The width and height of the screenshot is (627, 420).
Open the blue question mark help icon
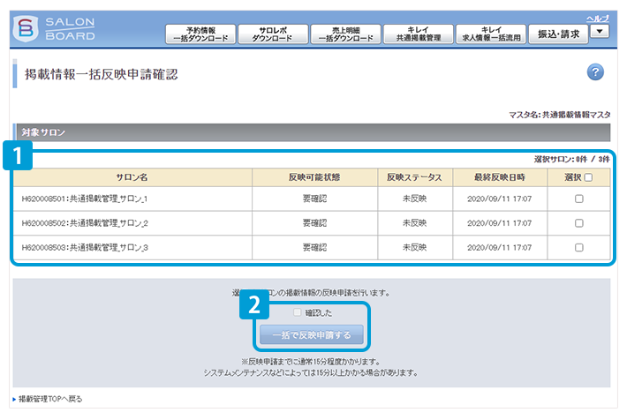[595, 72]
